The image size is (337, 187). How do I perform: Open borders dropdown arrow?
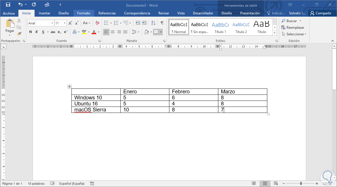coord(161,32)
